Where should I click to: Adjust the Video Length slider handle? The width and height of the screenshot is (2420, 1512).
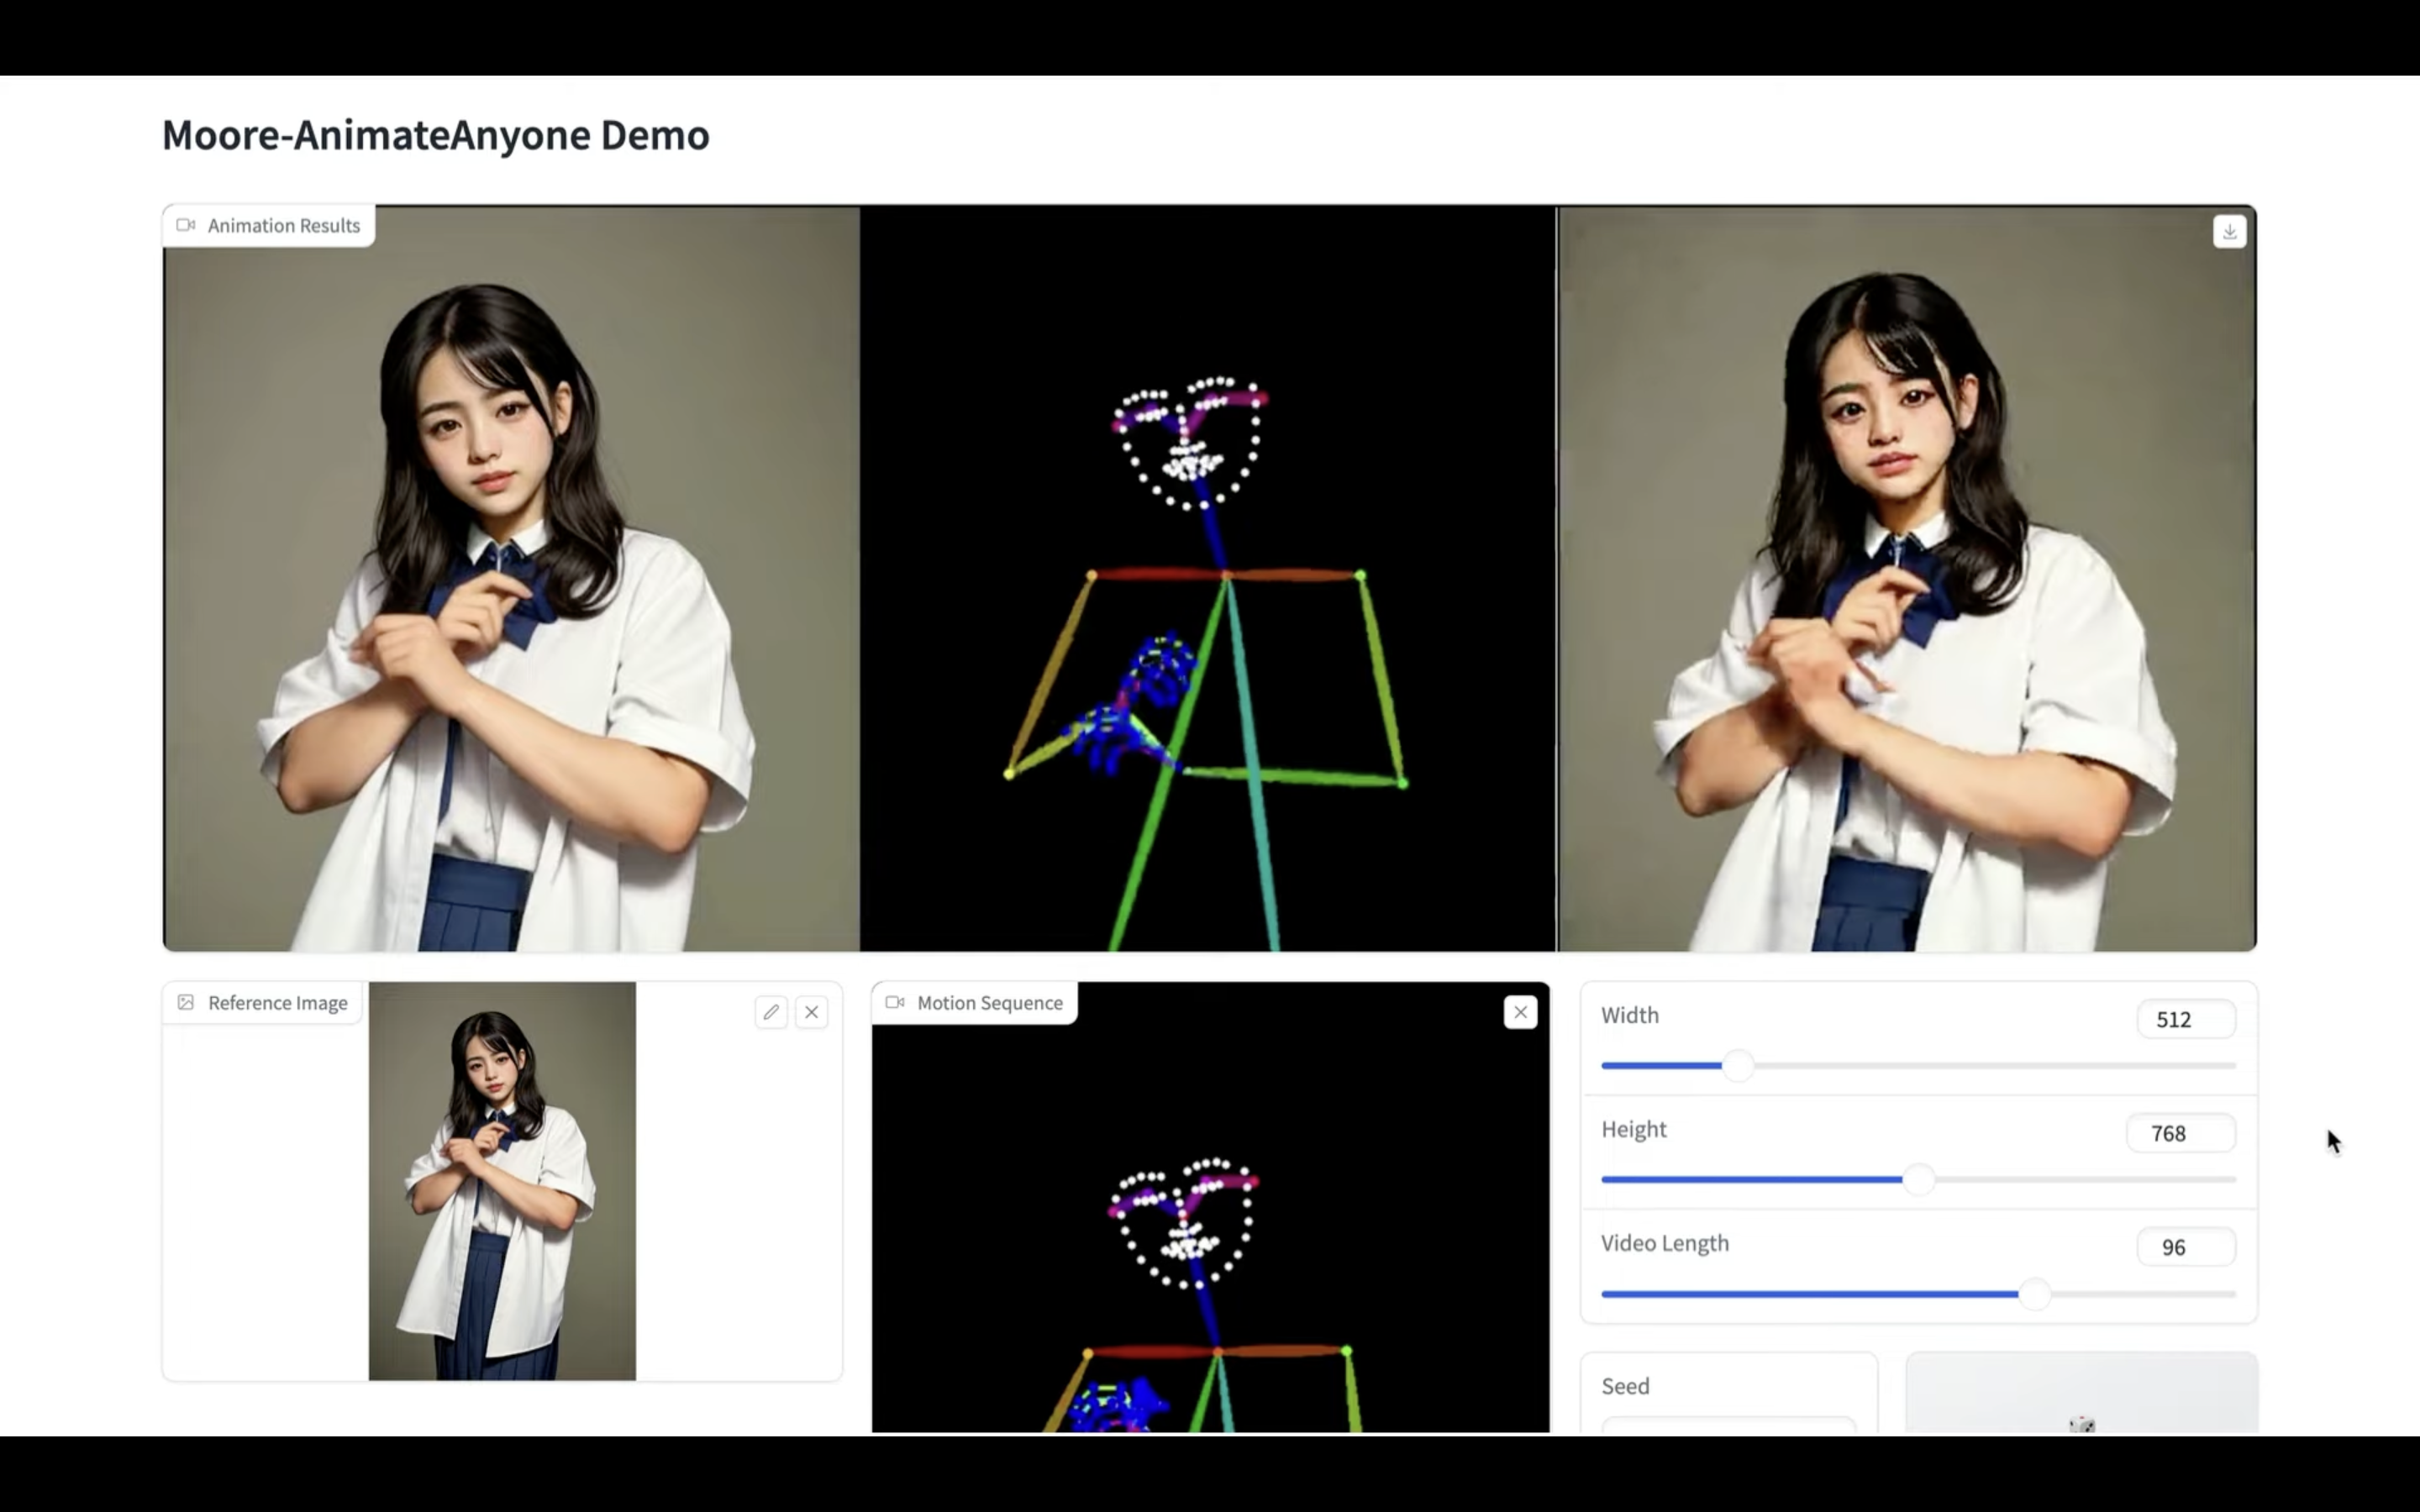(x=2034, y=1294)
